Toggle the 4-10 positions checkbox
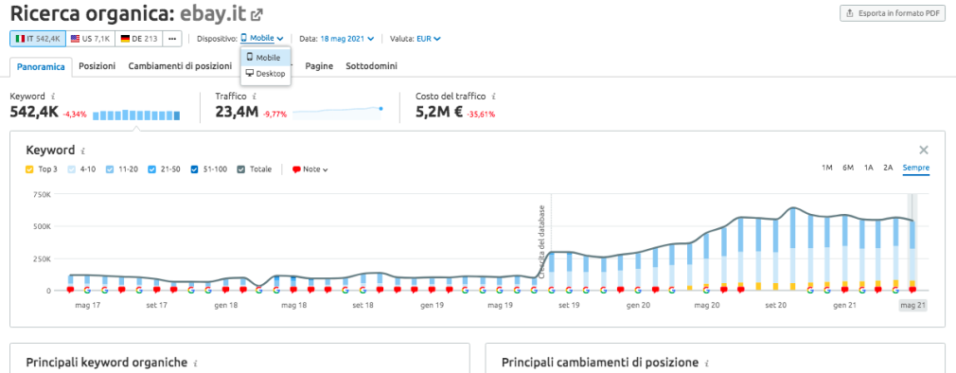956x373 pixels. pos(72,169)
